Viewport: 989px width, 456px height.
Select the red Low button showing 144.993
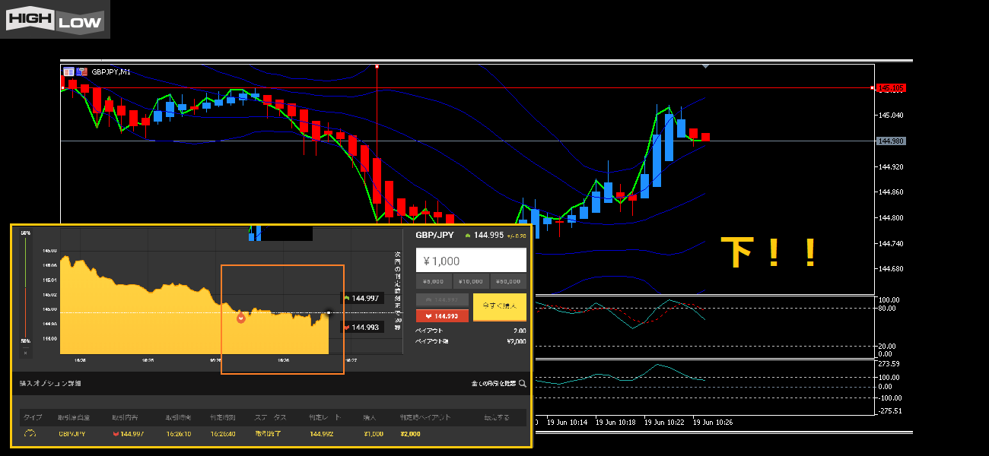(442, 315)
